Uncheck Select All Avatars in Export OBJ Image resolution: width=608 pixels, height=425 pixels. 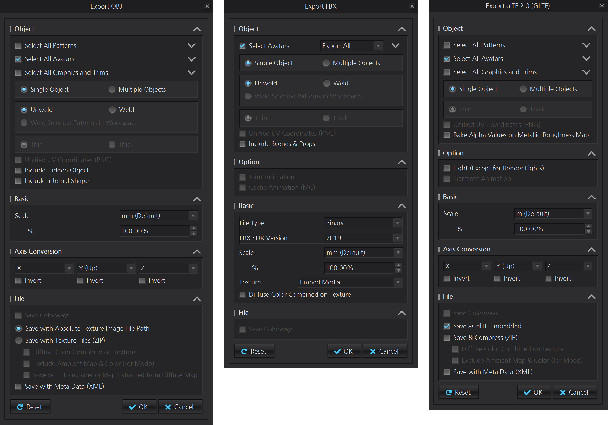click(x=18, y=59)
